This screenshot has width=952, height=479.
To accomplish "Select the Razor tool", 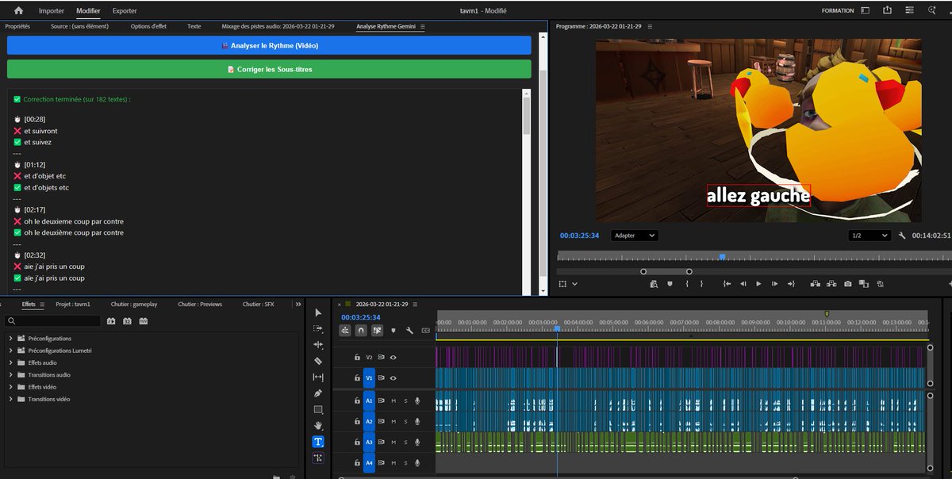I will [318, 361].
